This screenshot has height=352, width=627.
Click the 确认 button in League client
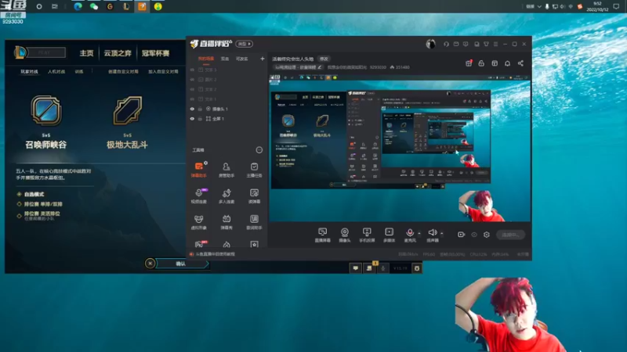coord(182,264)
